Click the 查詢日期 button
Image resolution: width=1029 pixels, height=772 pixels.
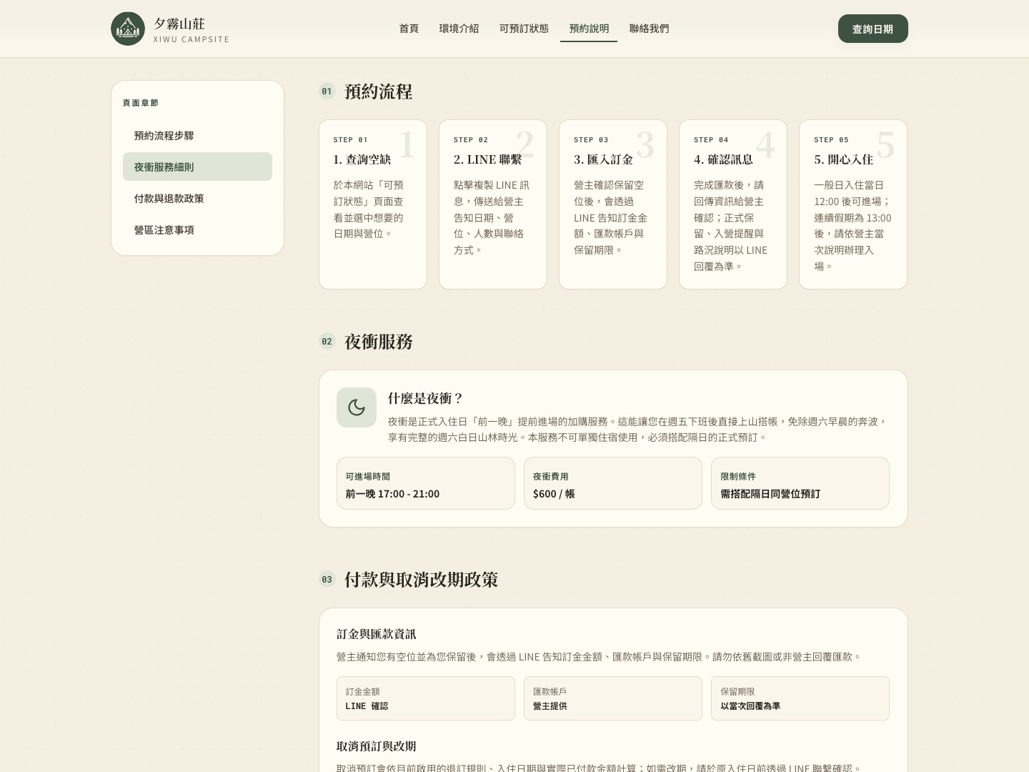[873, 29]
